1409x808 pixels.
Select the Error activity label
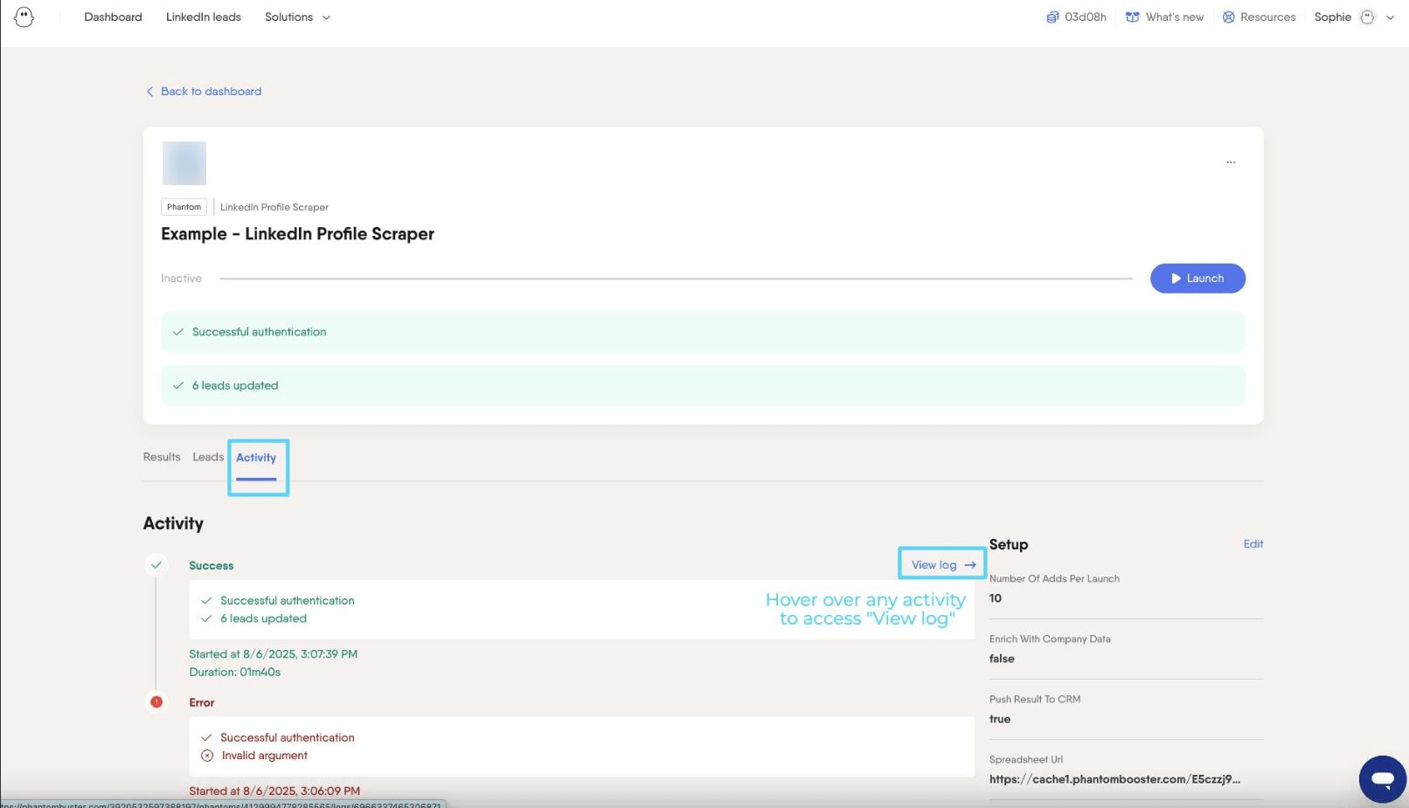point(202,703)
